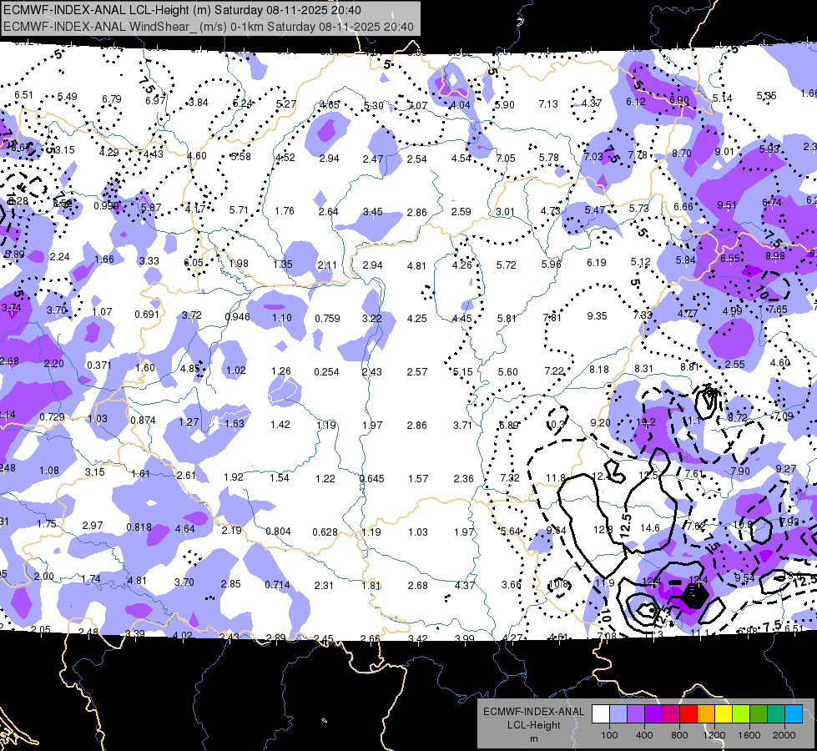Click the wind shear value 0.691
817x751 pixels.
[x=146, y=315]
